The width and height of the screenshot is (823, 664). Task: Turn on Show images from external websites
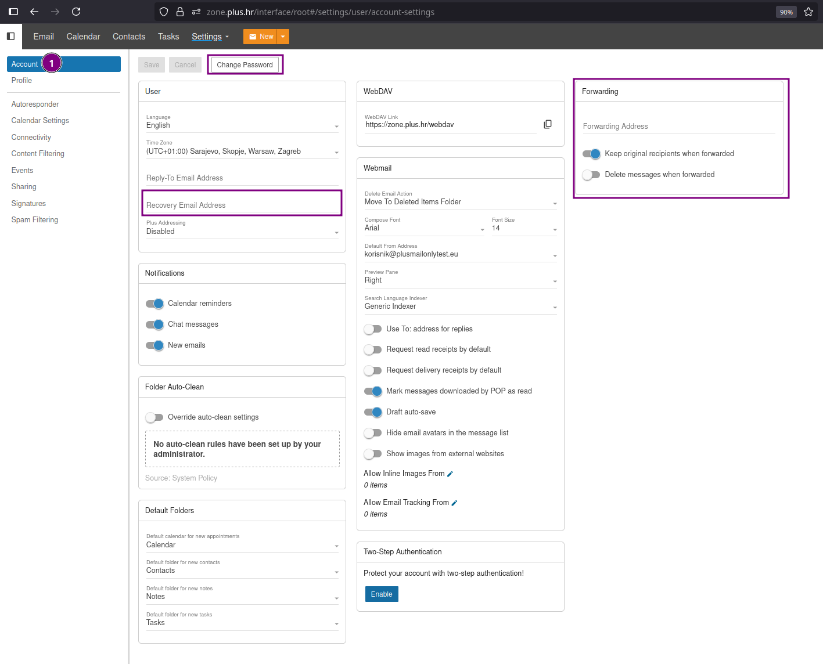[x=373, y=454]
